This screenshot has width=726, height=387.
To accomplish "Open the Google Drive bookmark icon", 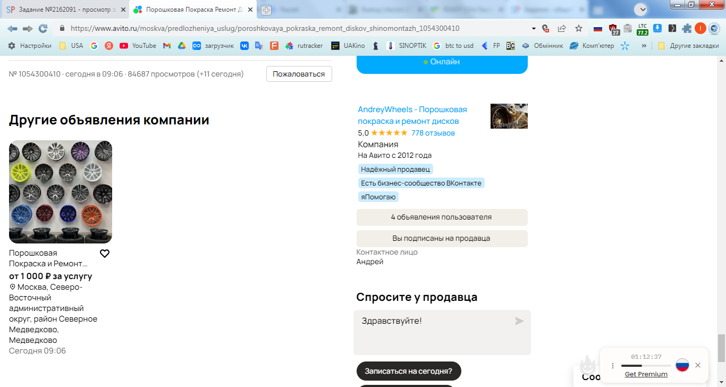I will pos(182,46).
